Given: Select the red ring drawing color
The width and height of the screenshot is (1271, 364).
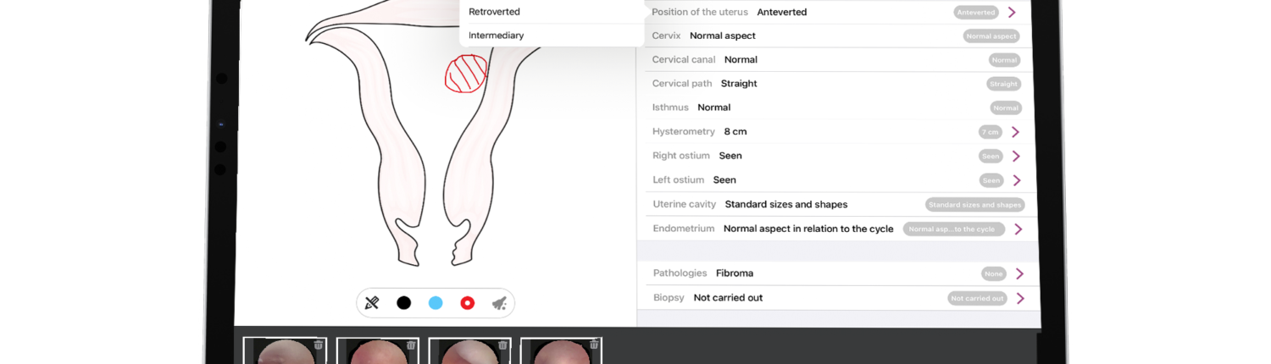Looking at the screenshot, I should pos(467,303).
